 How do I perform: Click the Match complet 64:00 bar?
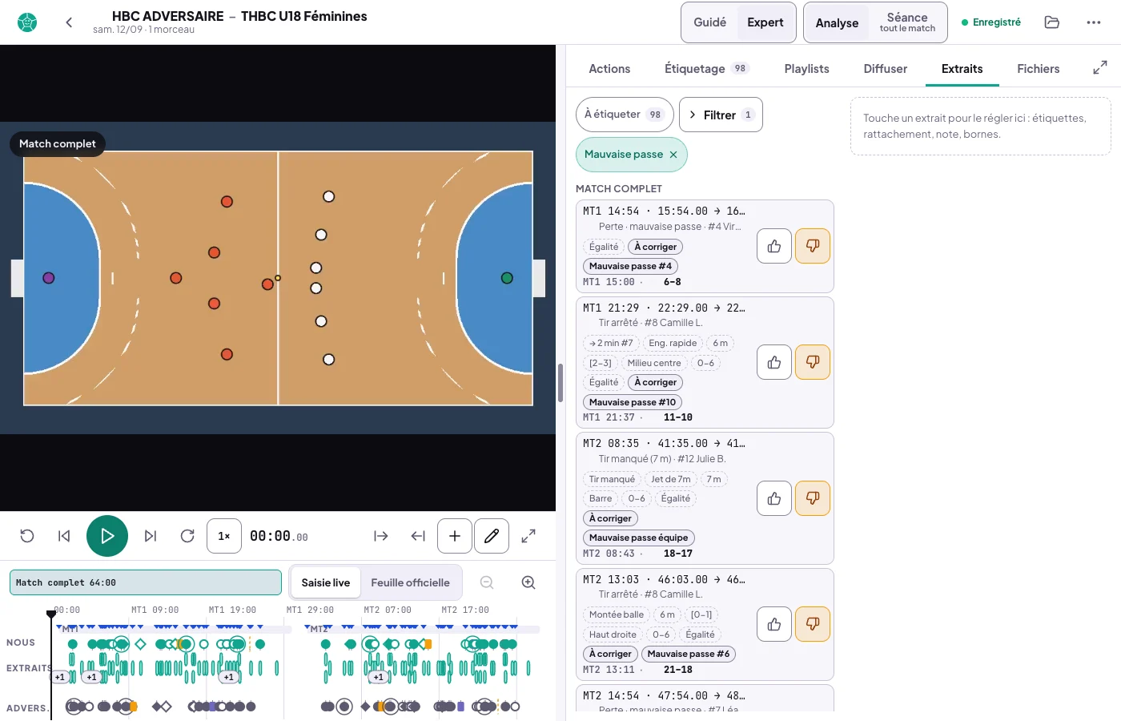(x=146, y=582)
